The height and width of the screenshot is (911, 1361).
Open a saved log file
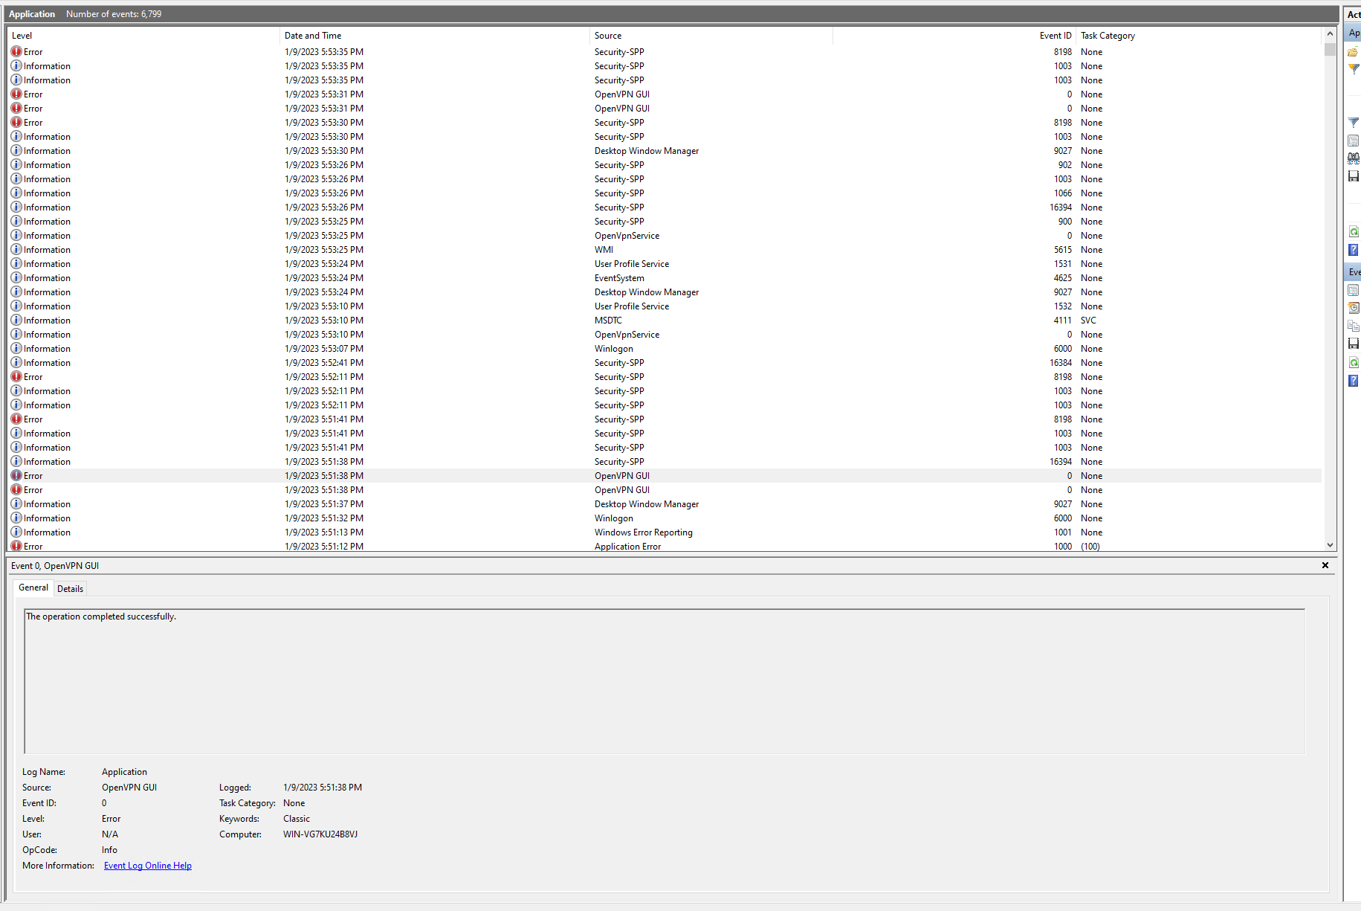[x=1353, y=51]
